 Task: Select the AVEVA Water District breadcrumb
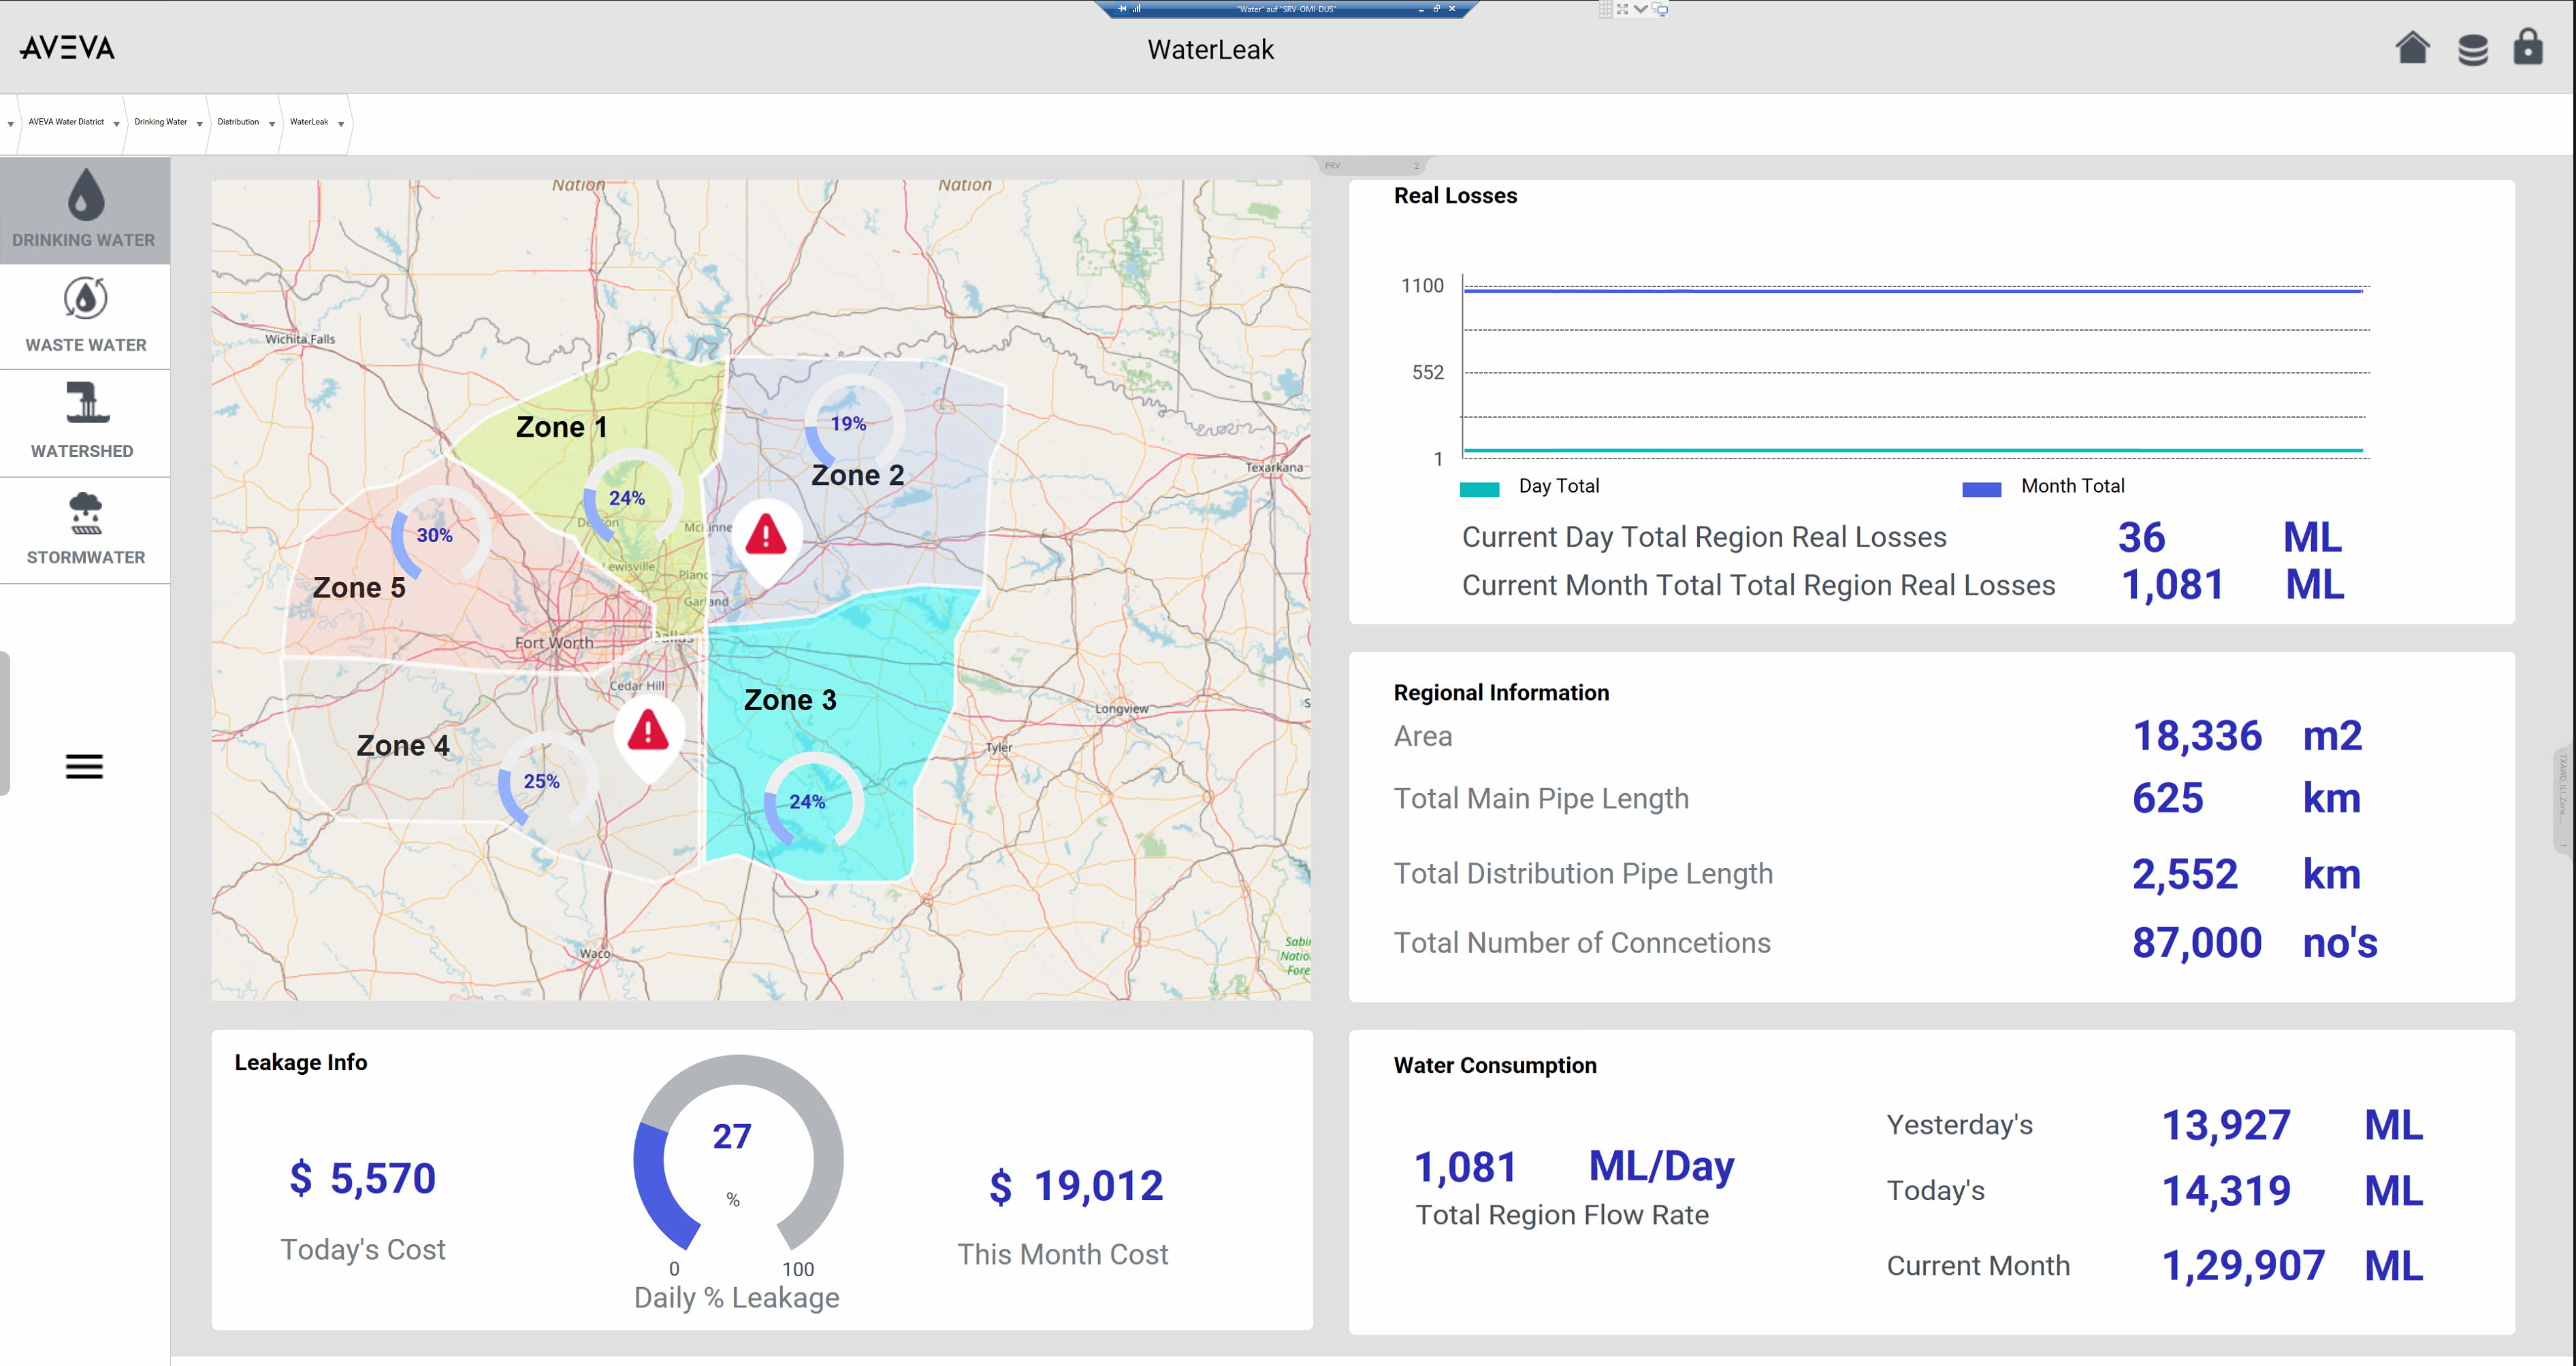[66, 122]
